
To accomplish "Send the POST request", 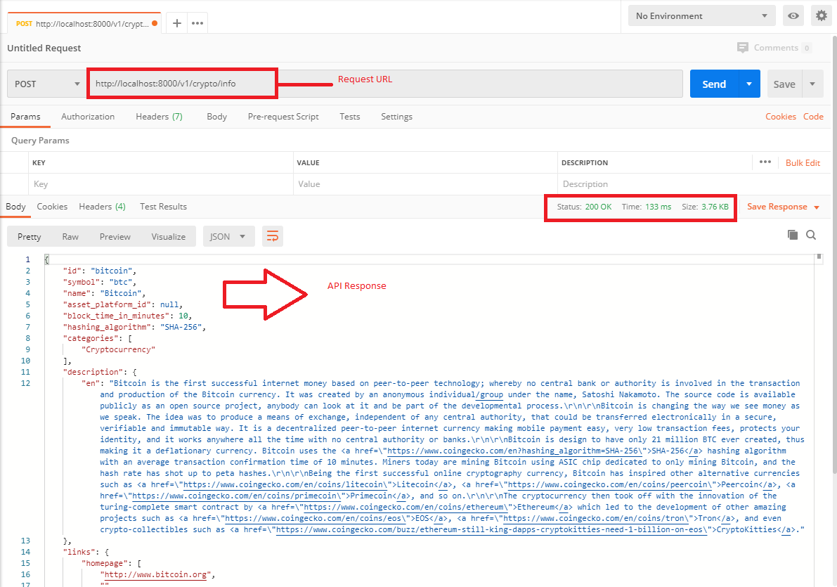I will 714,84.
